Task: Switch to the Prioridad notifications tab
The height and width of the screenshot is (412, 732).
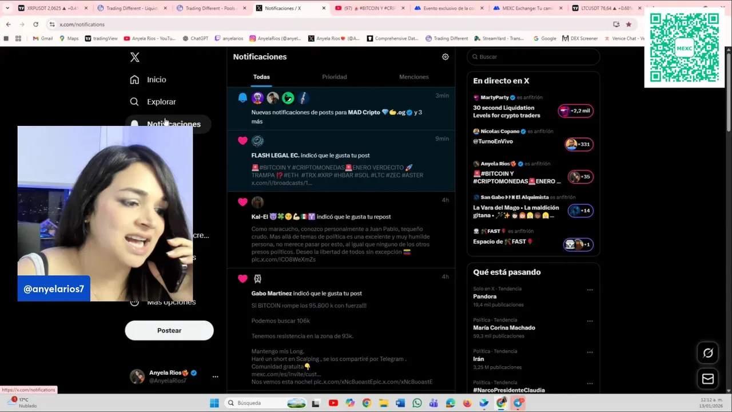Action: pyautogui.click(x=335, y=77)
